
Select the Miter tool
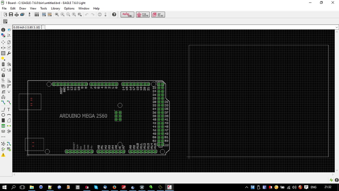point(9,86)
